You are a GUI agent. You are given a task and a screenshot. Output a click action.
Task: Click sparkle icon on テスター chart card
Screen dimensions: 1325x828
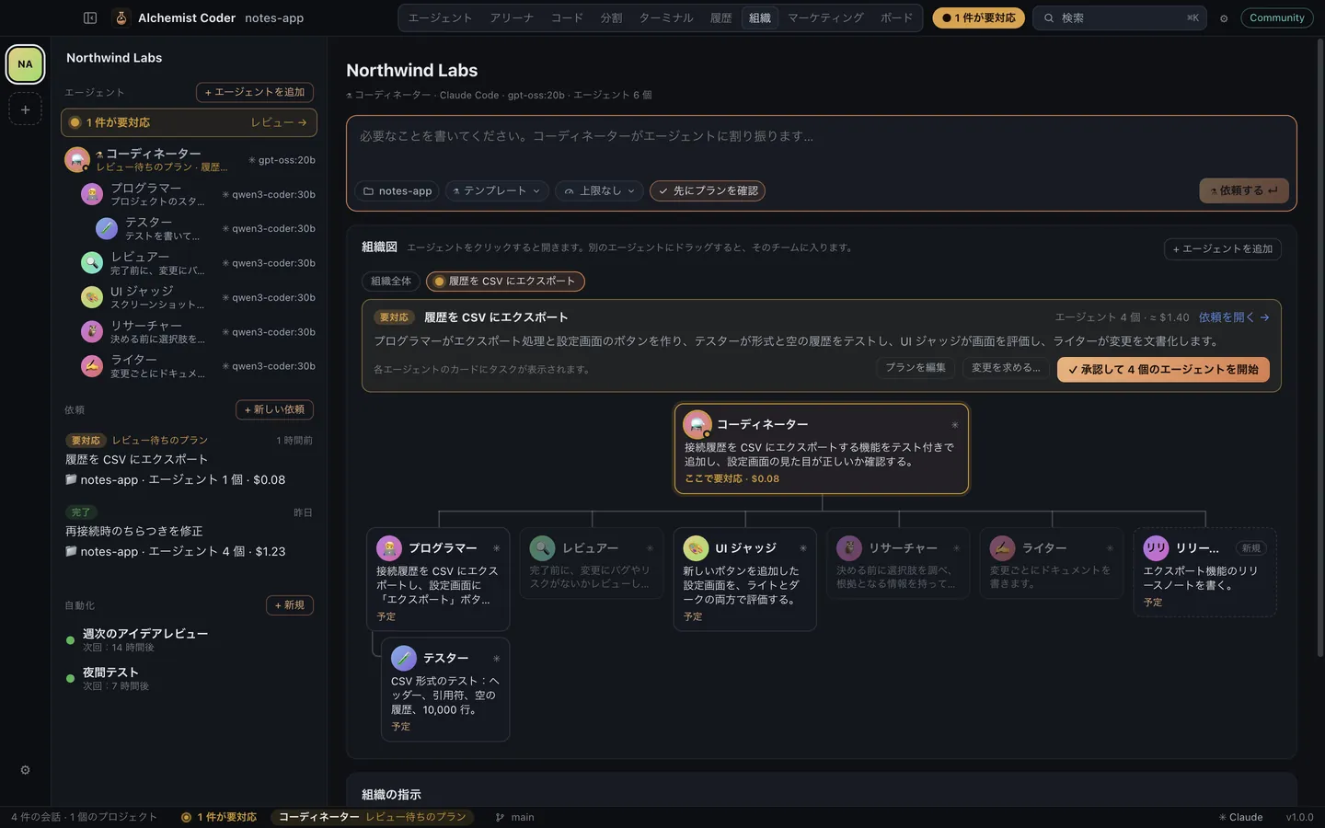(x=496, y=659)
